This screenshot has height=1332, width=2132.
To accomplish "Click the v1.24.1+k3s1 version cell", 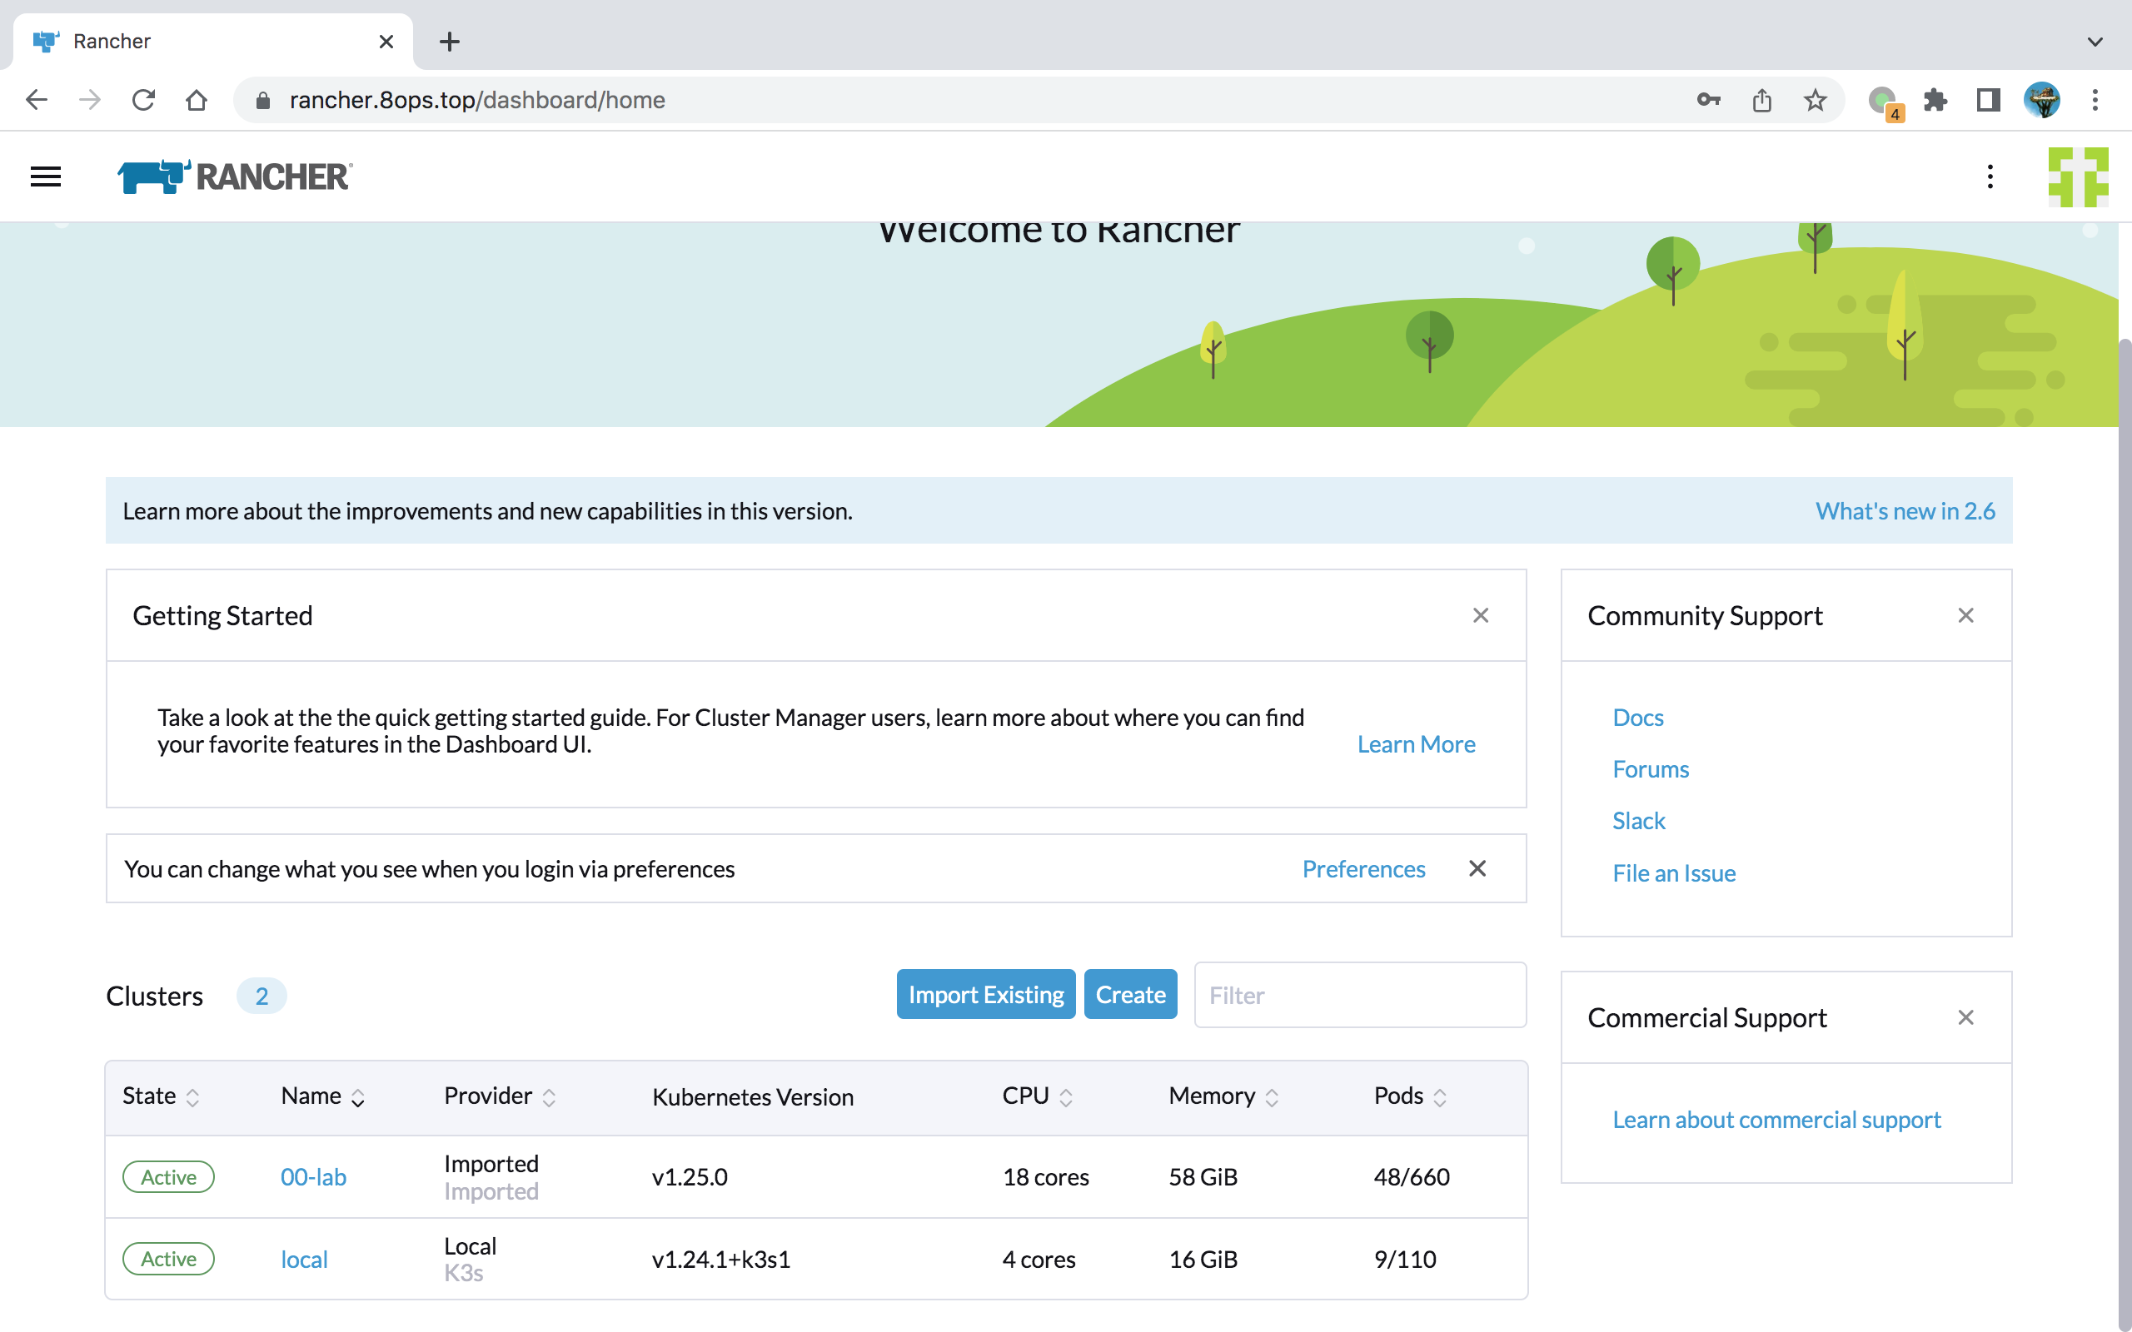I will pyautogui.click(x=720, y=1259).
